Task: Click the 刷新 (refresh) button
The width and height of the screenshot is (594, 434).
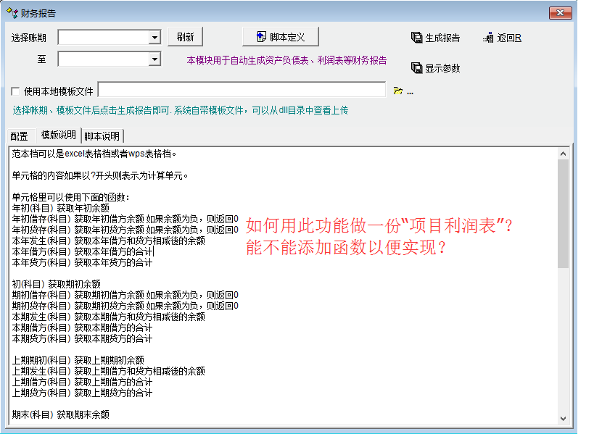Action: point(186,37)
